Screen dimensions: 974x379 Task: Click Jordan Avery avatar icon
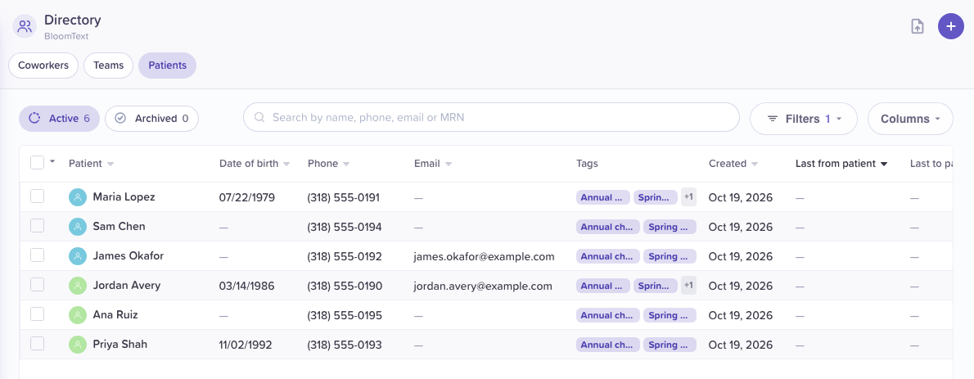78,286
